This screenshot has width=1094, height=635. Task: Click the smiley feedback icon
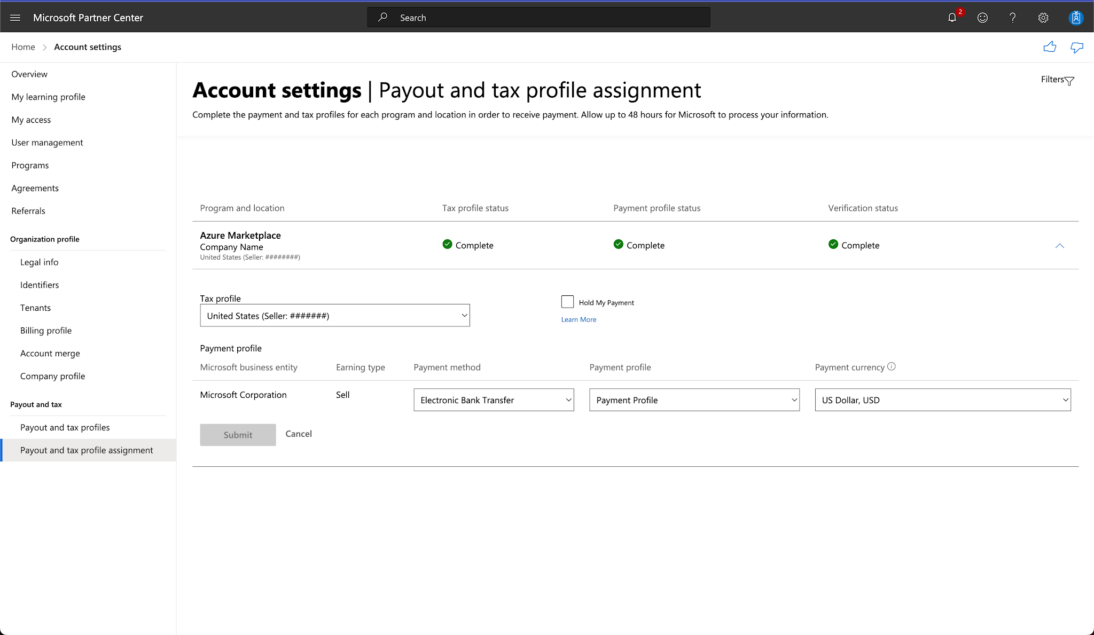tap(982, 18)
